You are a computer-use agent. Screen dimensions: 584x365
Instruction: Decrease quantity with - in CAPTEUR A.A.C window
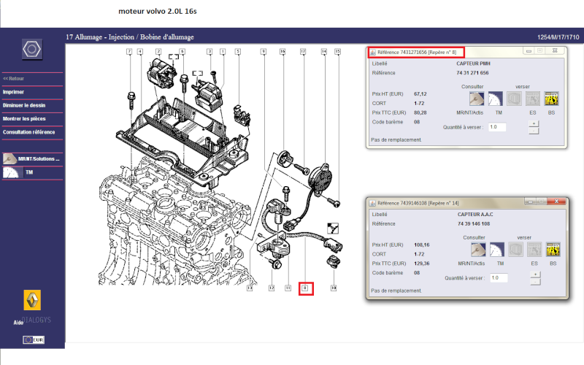[x=535, y=282]
